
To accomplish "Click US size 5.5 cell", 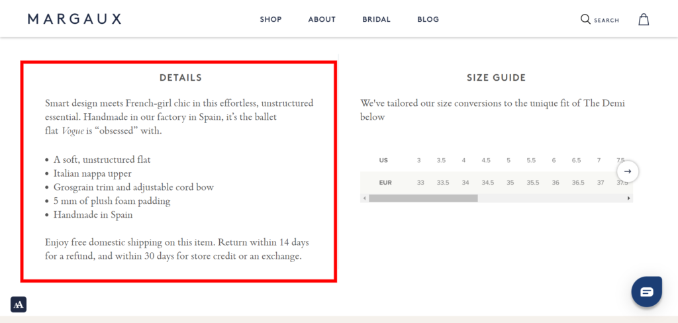I will coord(531,160).
